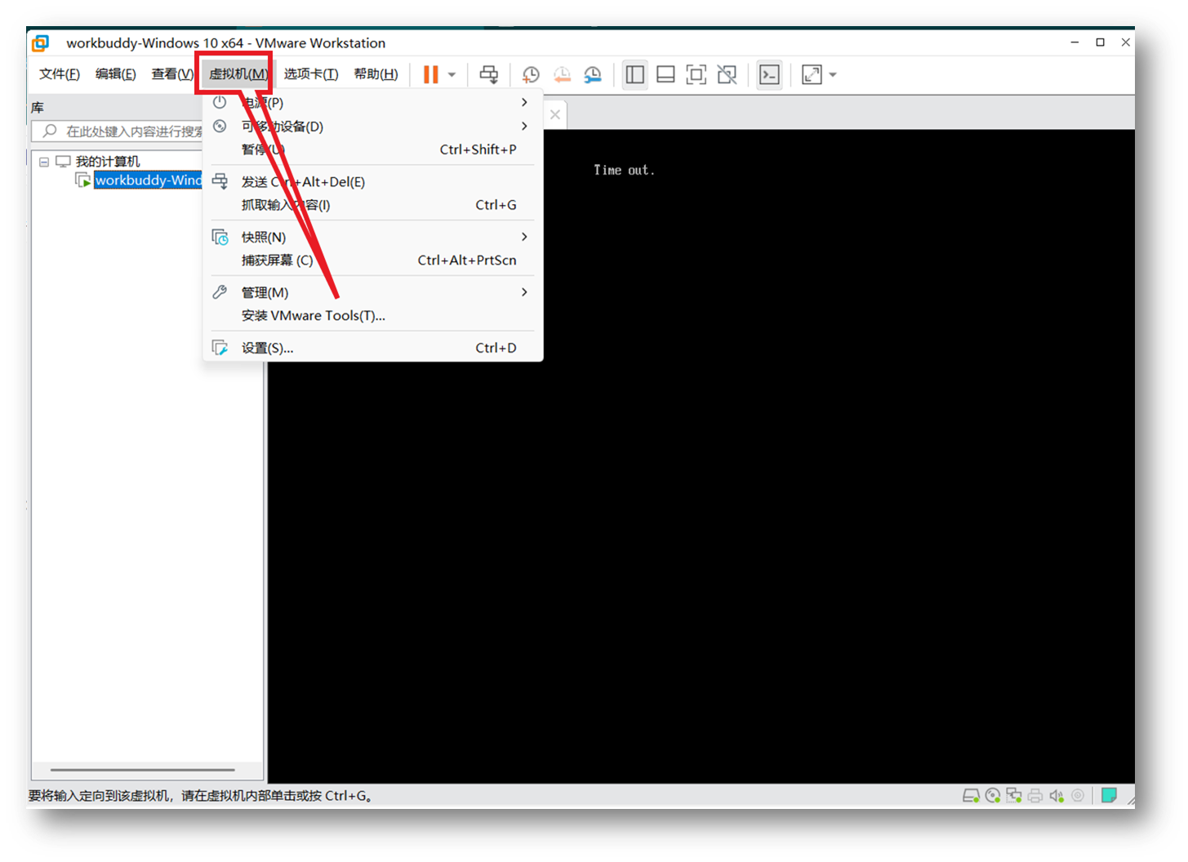Click the revert to snapshot toolbar icon
Viewport: 1188px width, 862px height.
(562, 75)
